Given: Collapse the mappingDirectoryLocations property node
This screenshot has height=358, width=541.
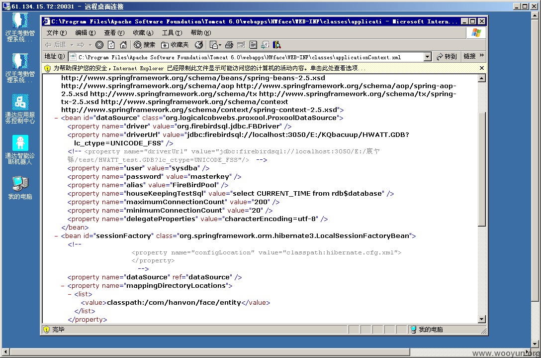Looking at the screenshot, I should (63, 286).
